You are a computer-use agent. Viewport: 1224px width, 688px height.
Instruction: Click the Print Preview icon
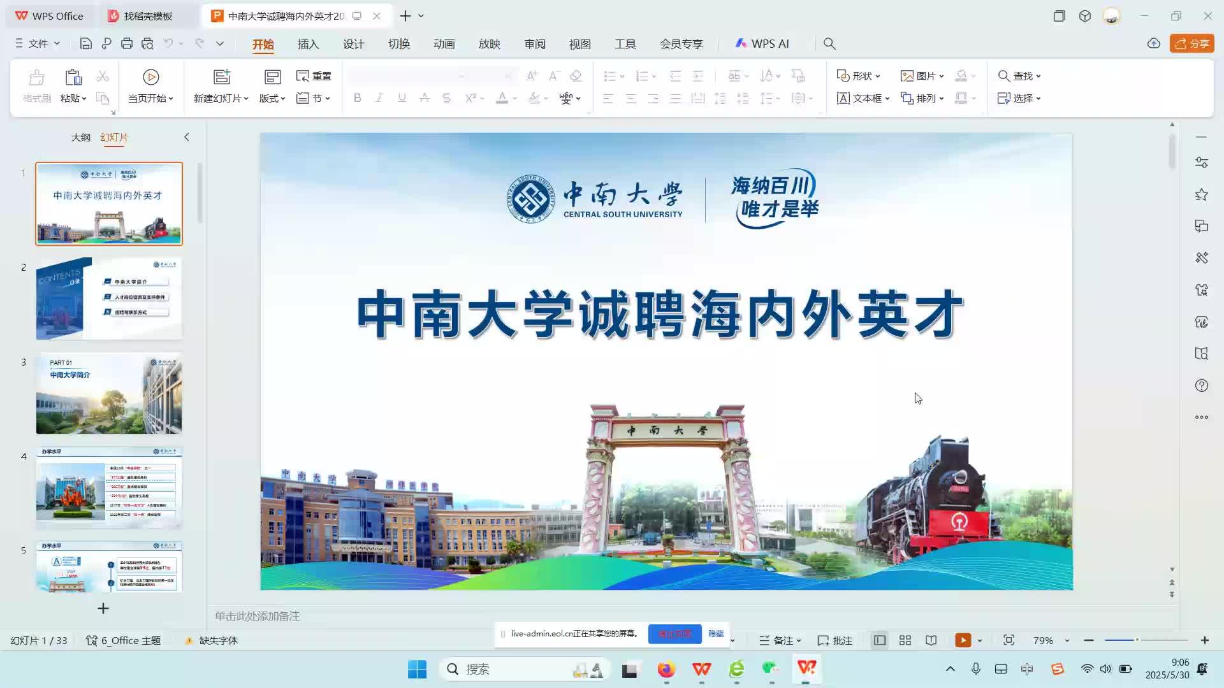tap(147, 43)
